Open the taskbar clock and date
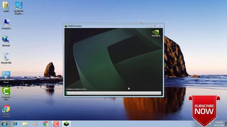227x127 pixels. click(x=219, y=124)
